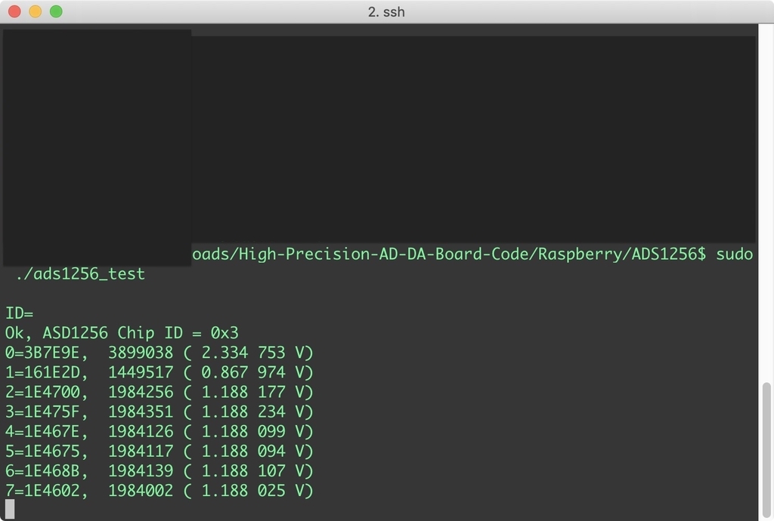Click the voltage '1.188 025 V'
The width and height of the screenshot is (774, 521).
(x=253, y=491)
